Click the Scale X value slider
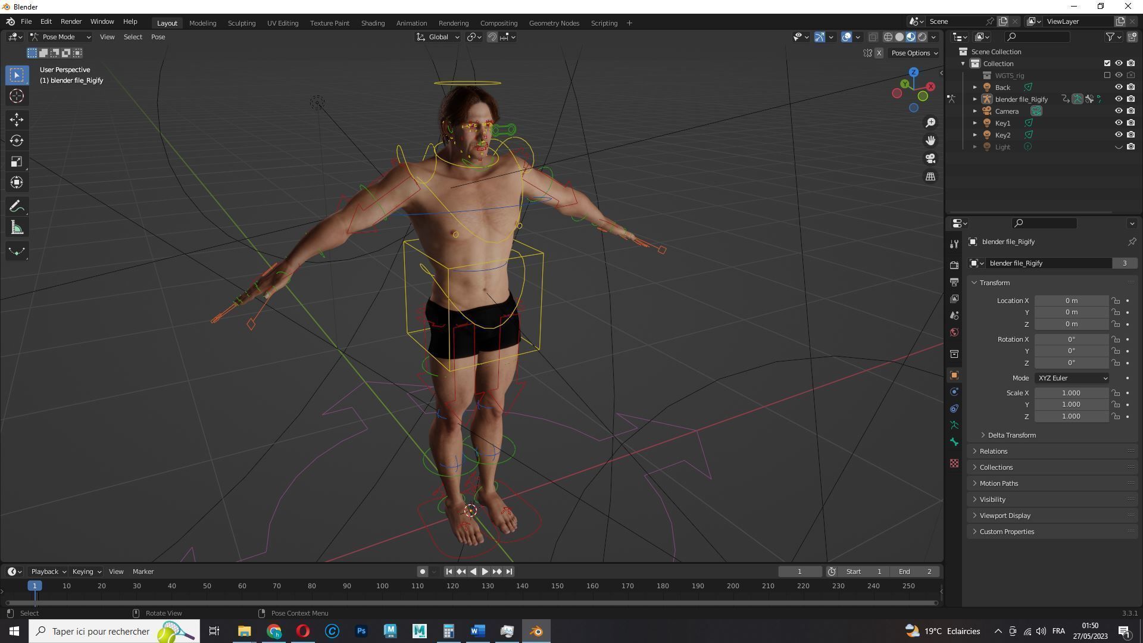This screenshot has width=1143, height=643. click(x=1072, y=393)
